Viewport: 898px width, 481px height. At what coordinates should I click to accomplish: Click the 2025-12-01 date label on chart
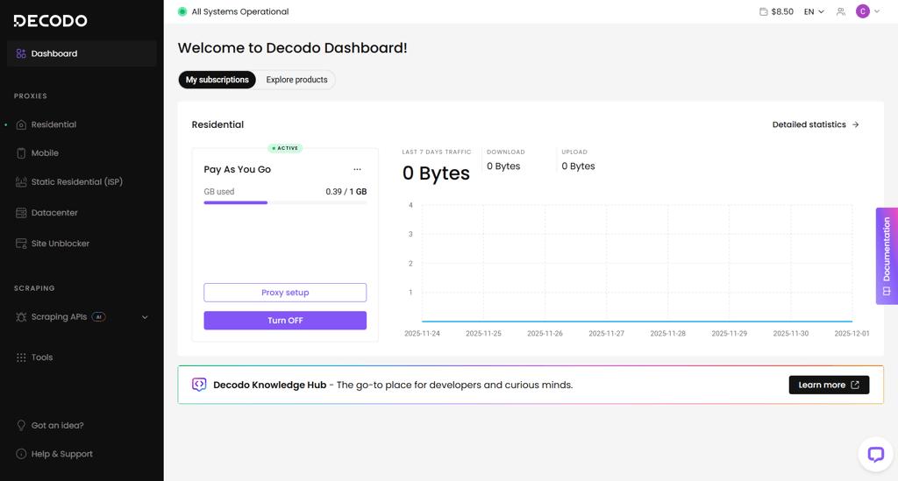pyautogui.click(x=852, y=334)
